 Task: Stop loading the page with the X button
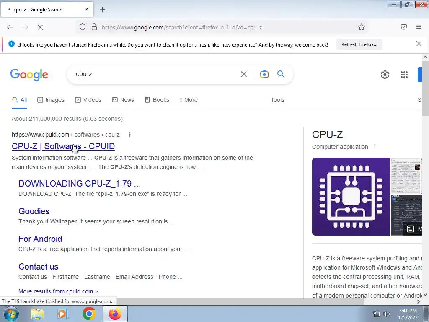coord(40,27)
